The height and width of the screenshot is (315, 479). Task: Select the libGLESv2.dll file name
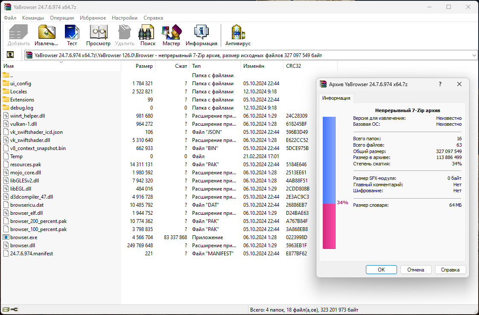coord(24,181)
